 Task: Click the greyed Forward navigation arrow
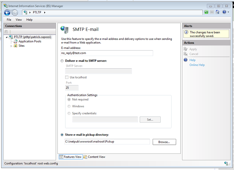15,13
